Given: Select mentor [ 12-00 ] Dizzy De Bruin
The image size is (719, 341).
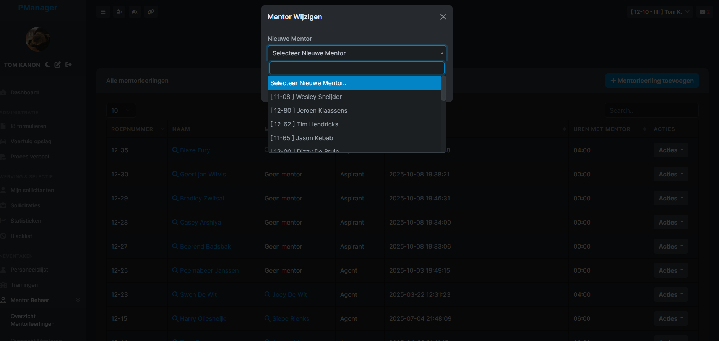Looking at the screenshot, I should 354,150.
